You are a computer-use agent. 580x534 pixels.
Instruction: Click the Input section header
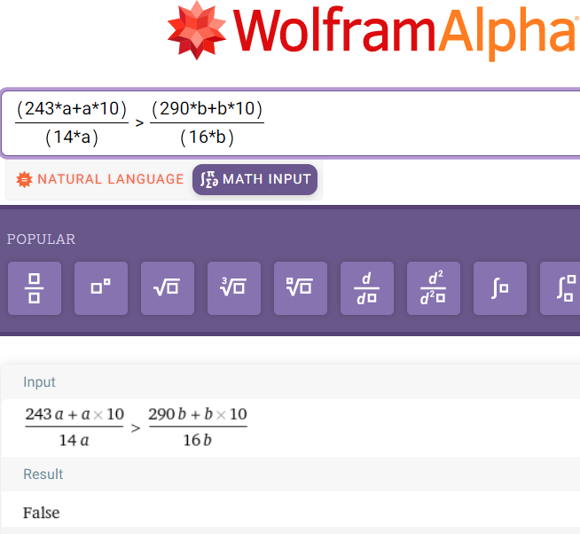tap(39, 382)
